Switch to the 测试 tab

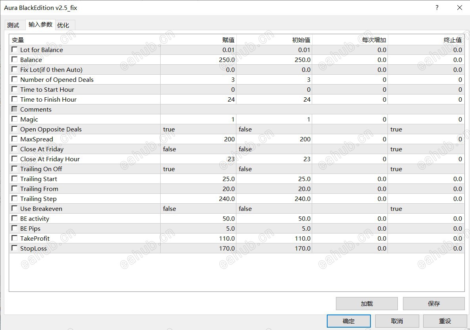(x=13, y=25)
